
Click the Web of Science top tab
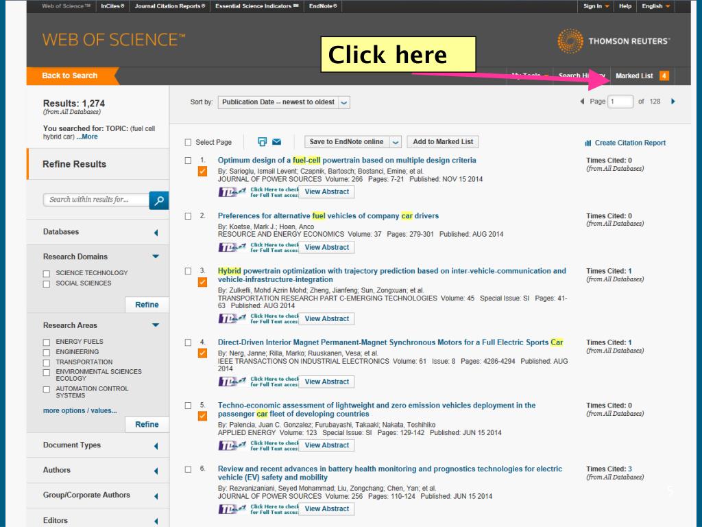click(x=66, y=6)
